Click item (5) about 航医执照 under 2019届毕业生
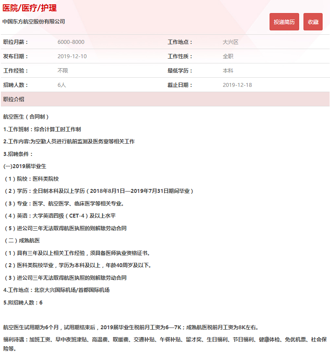 pyautogui.click(x=65, y=228)
